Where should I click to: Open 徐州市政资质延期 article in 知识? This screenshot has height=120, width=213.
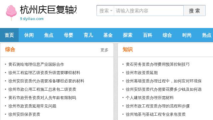[142, 73]
